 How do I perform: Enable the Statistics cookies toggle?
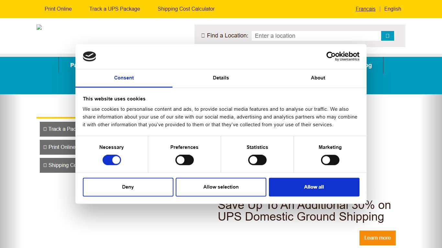257,160
